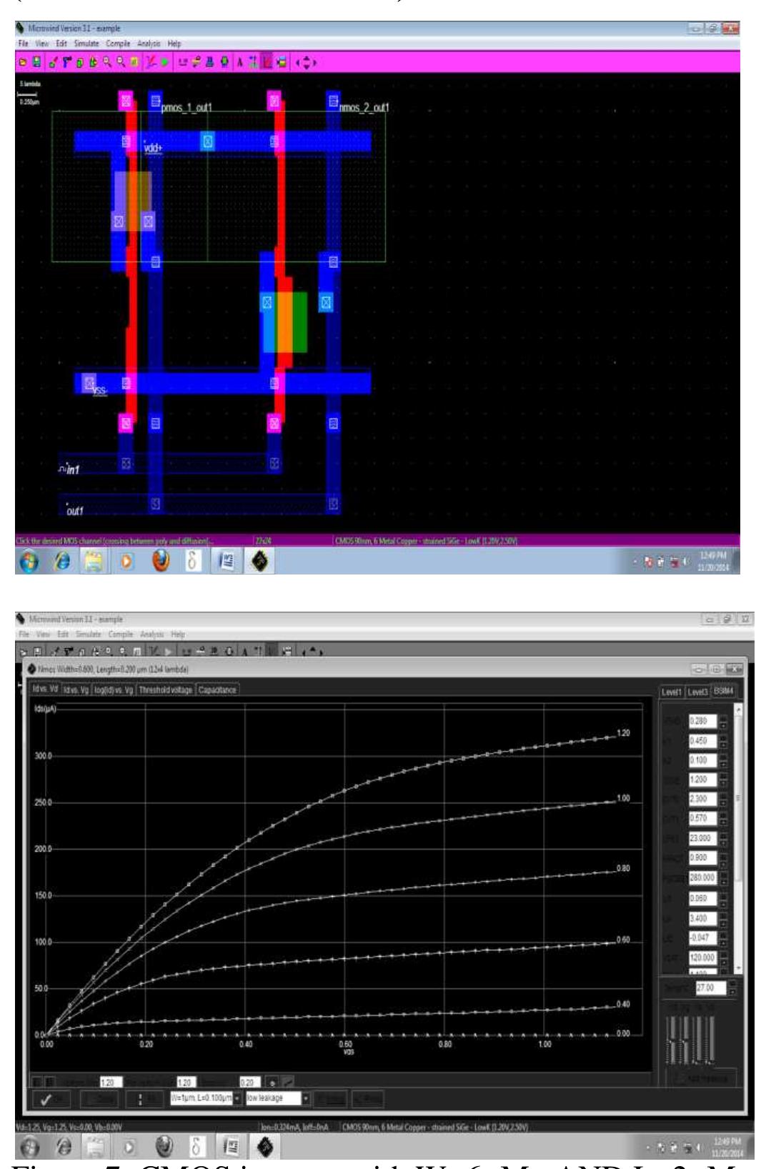The image size is (761, 1169).
Task: Click the out1 output label
Action: [x=74, y=511]
